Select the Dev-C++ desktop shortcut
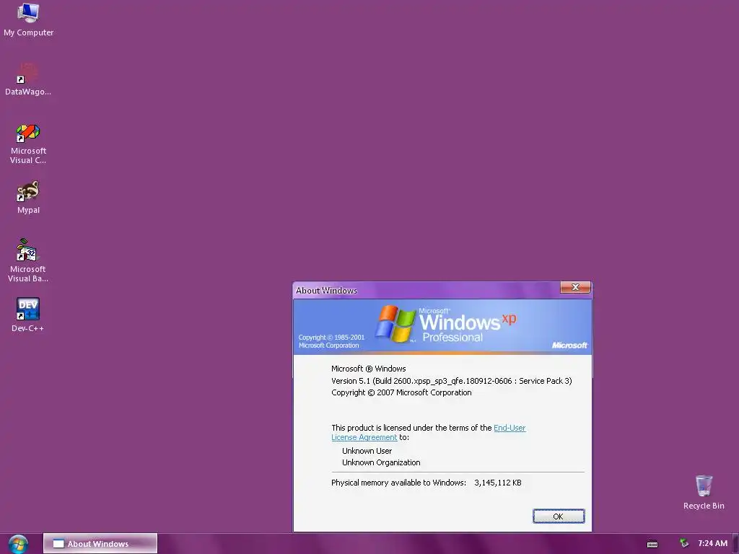Viewport: 739px width, 554px height. (28, 315)
